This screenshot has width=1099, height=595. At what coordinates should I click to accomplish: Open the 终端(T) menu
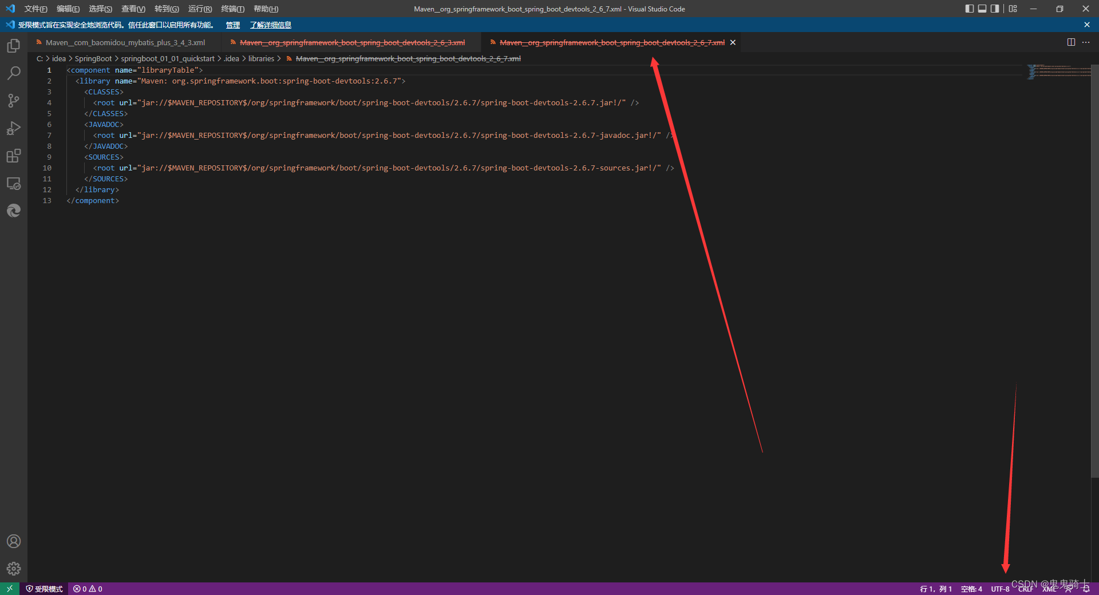coord(232,9)
